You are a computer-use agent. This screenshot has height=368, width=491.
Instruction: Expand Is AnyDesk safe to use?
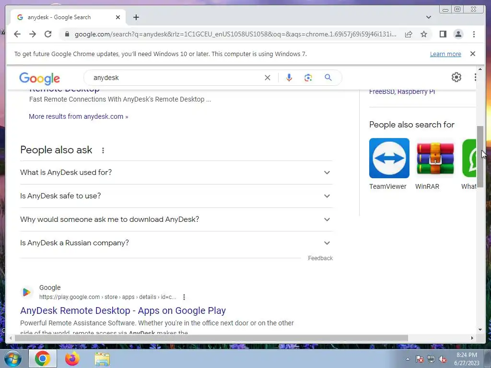(x=176, y=196)
